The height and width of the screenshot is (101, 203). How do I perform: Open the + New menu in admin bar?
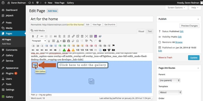point(48,3)
